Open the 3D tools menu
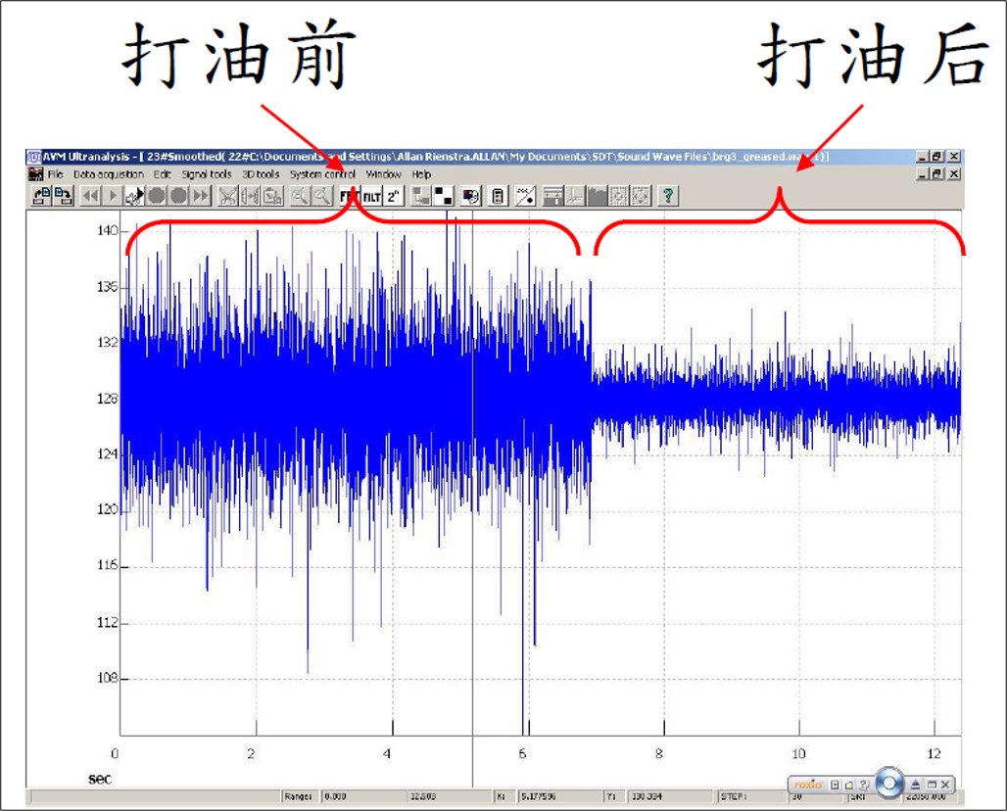 (x=261, y=174)
